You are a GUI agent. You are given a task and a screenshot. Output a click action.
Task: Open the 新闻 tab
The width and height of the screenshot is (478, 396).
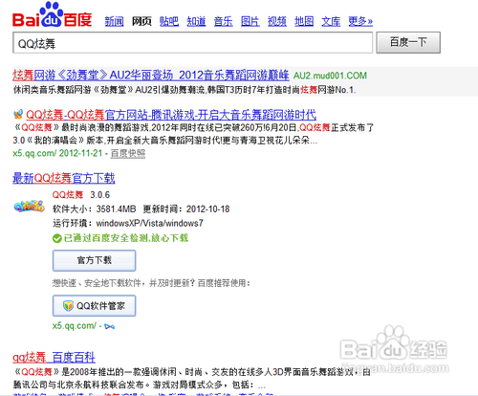115,21
